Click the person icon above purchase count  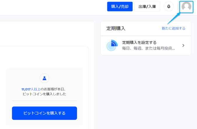[44, 78]
